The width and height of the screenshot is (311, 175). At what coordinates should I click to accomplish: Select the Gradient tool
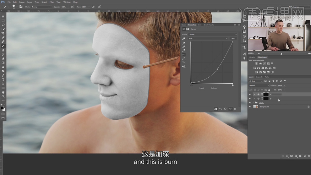tap(3, 63)
